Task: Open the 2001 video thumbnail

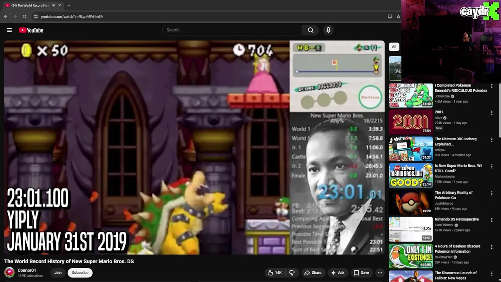Action: [x=411, y=122]
